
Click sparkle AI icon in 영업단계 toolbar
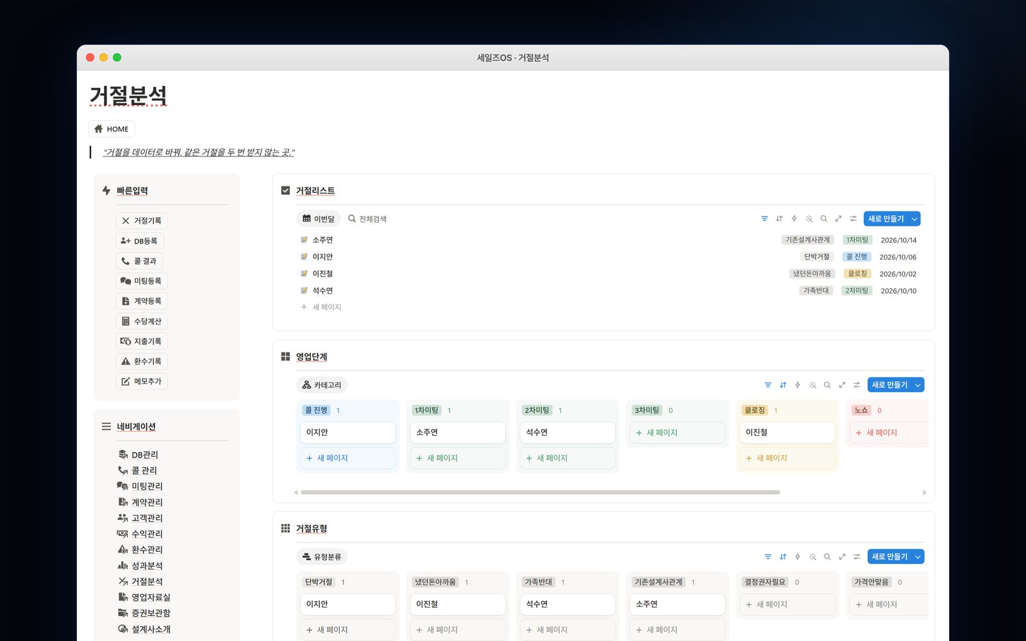pos(812,385)
